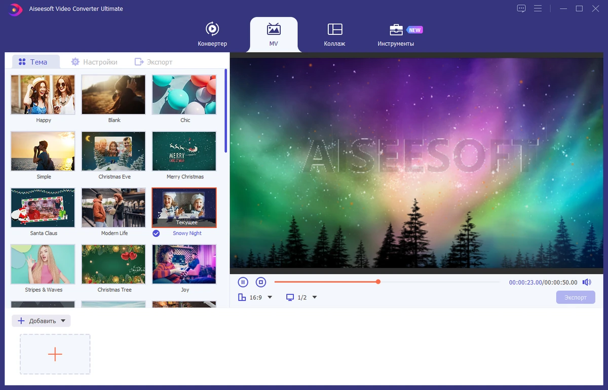Screen dimensions: 608x390
Task: Click the checkmark next to Snowy Night
Action: [156, 233]
